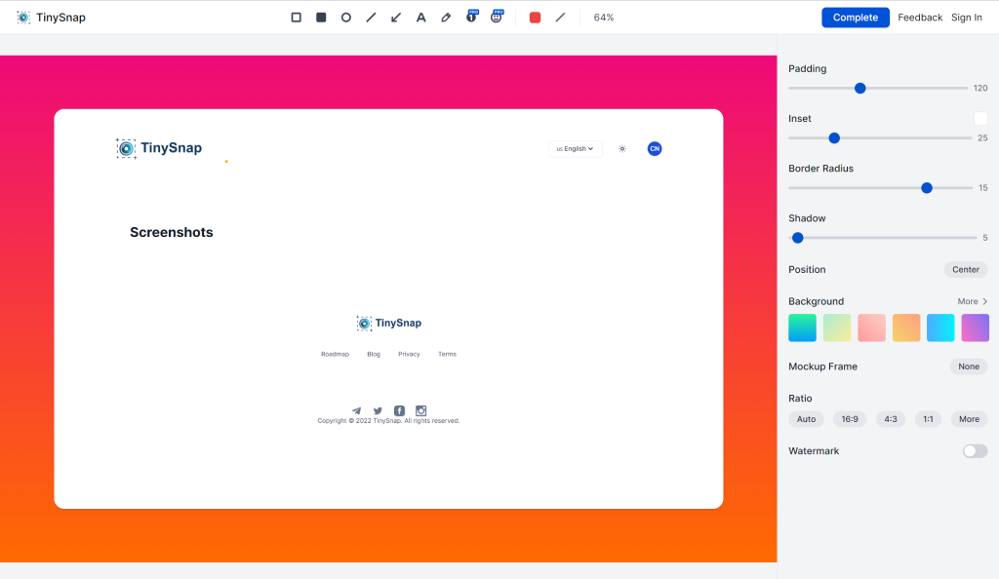Choose the pencil highlighter tool
This screenshot has height=579, width=999.
click(x=446, y=18)
